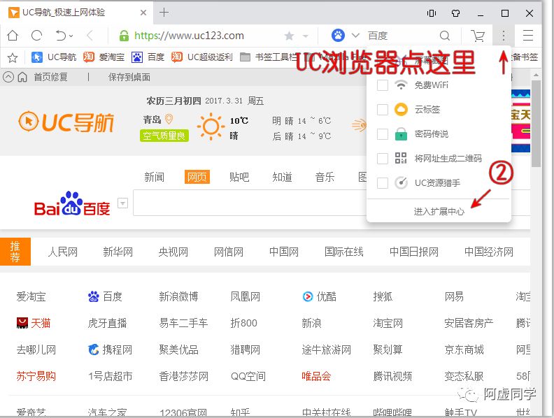Screen dimensions: 554x418
Task: Check the 将网址生成二维码 checkbox
Action: pyautogui.click(x=383, y=159)
